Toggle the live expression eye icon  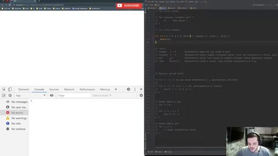point(52,95)
